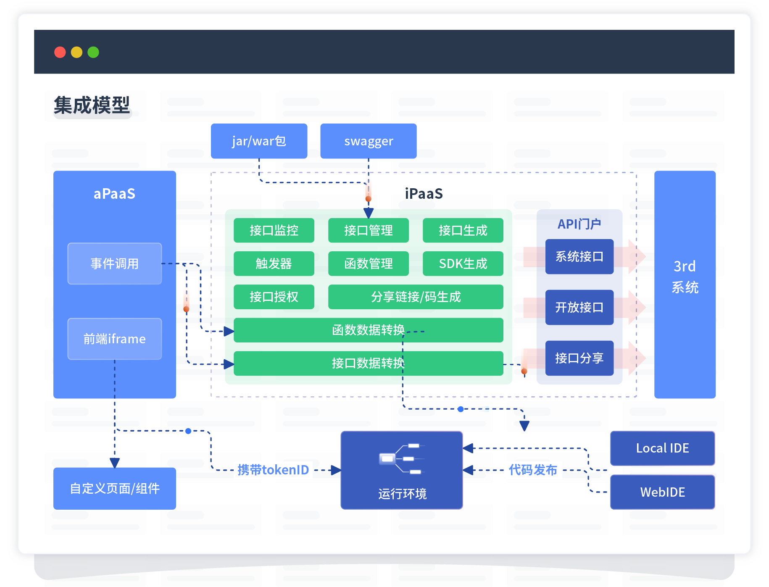The image size is (769, 587).
Task: Click the 携带tokenID link label
Action: tap(273, 470)
